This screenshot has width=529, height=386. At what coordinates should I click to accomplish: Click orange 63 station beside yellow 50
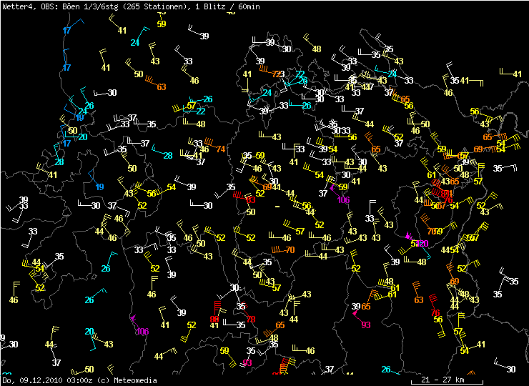click(x=161, y=87)
